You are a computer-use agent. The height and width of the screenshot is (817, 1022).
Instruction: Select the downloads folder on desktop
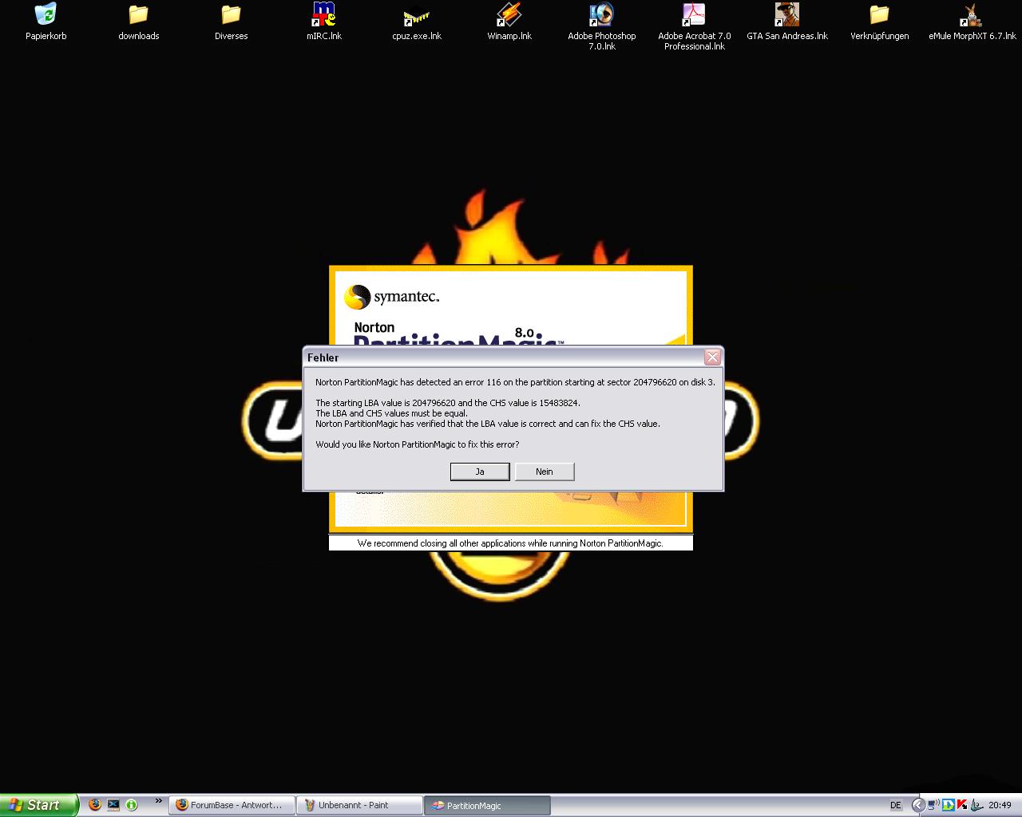tap(139, 22)
